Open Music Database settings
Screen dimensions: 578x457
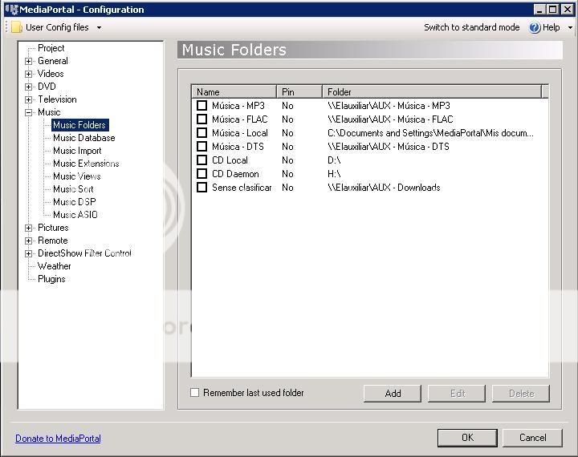(x=84, y=138)
